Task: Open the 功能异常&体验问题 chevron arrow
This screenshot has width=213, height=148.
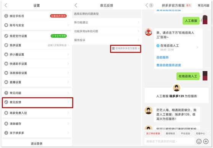Action: coord(139,31)
